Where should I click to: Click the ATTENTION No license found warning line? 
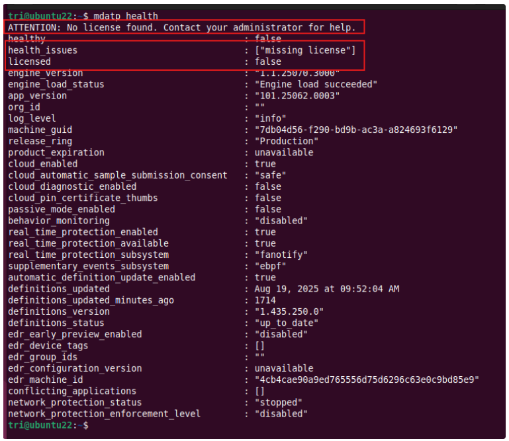182,28
